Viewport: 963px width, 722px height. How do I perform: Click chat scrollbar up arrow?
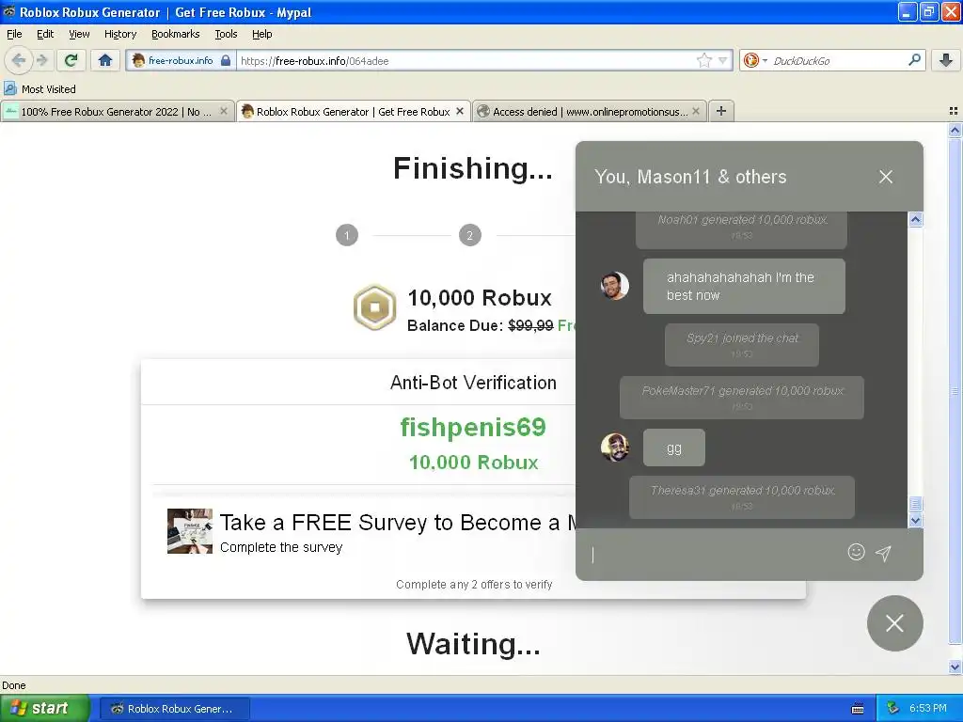click(915, 219)
